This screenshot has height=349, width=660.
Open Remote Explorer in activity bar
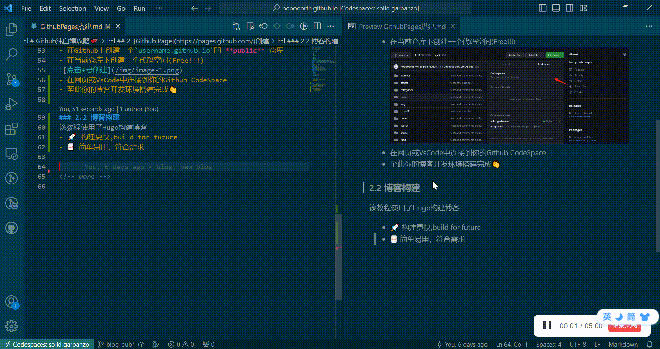coord(11,154)
